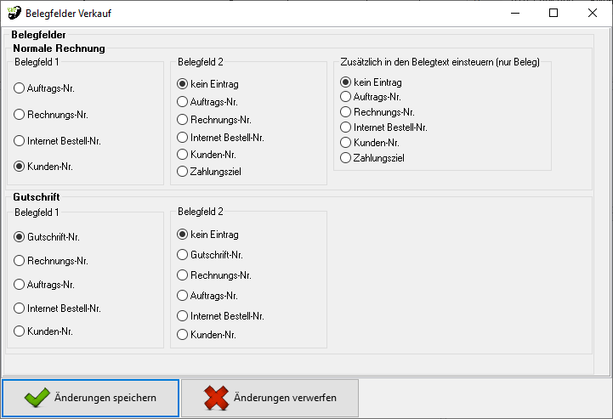Select Gutschrift-Nr. in Gutschrift Belegfeld 2

(x=183, y=254)
